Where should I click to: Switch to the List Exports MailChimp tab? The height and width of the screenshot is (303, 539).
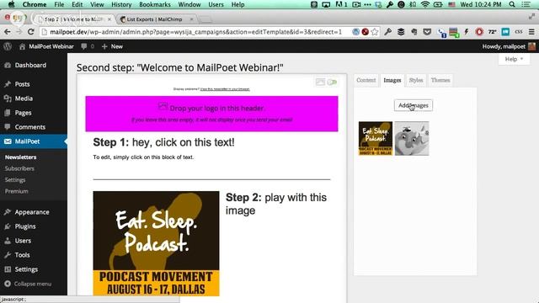(x=154, y=19)
